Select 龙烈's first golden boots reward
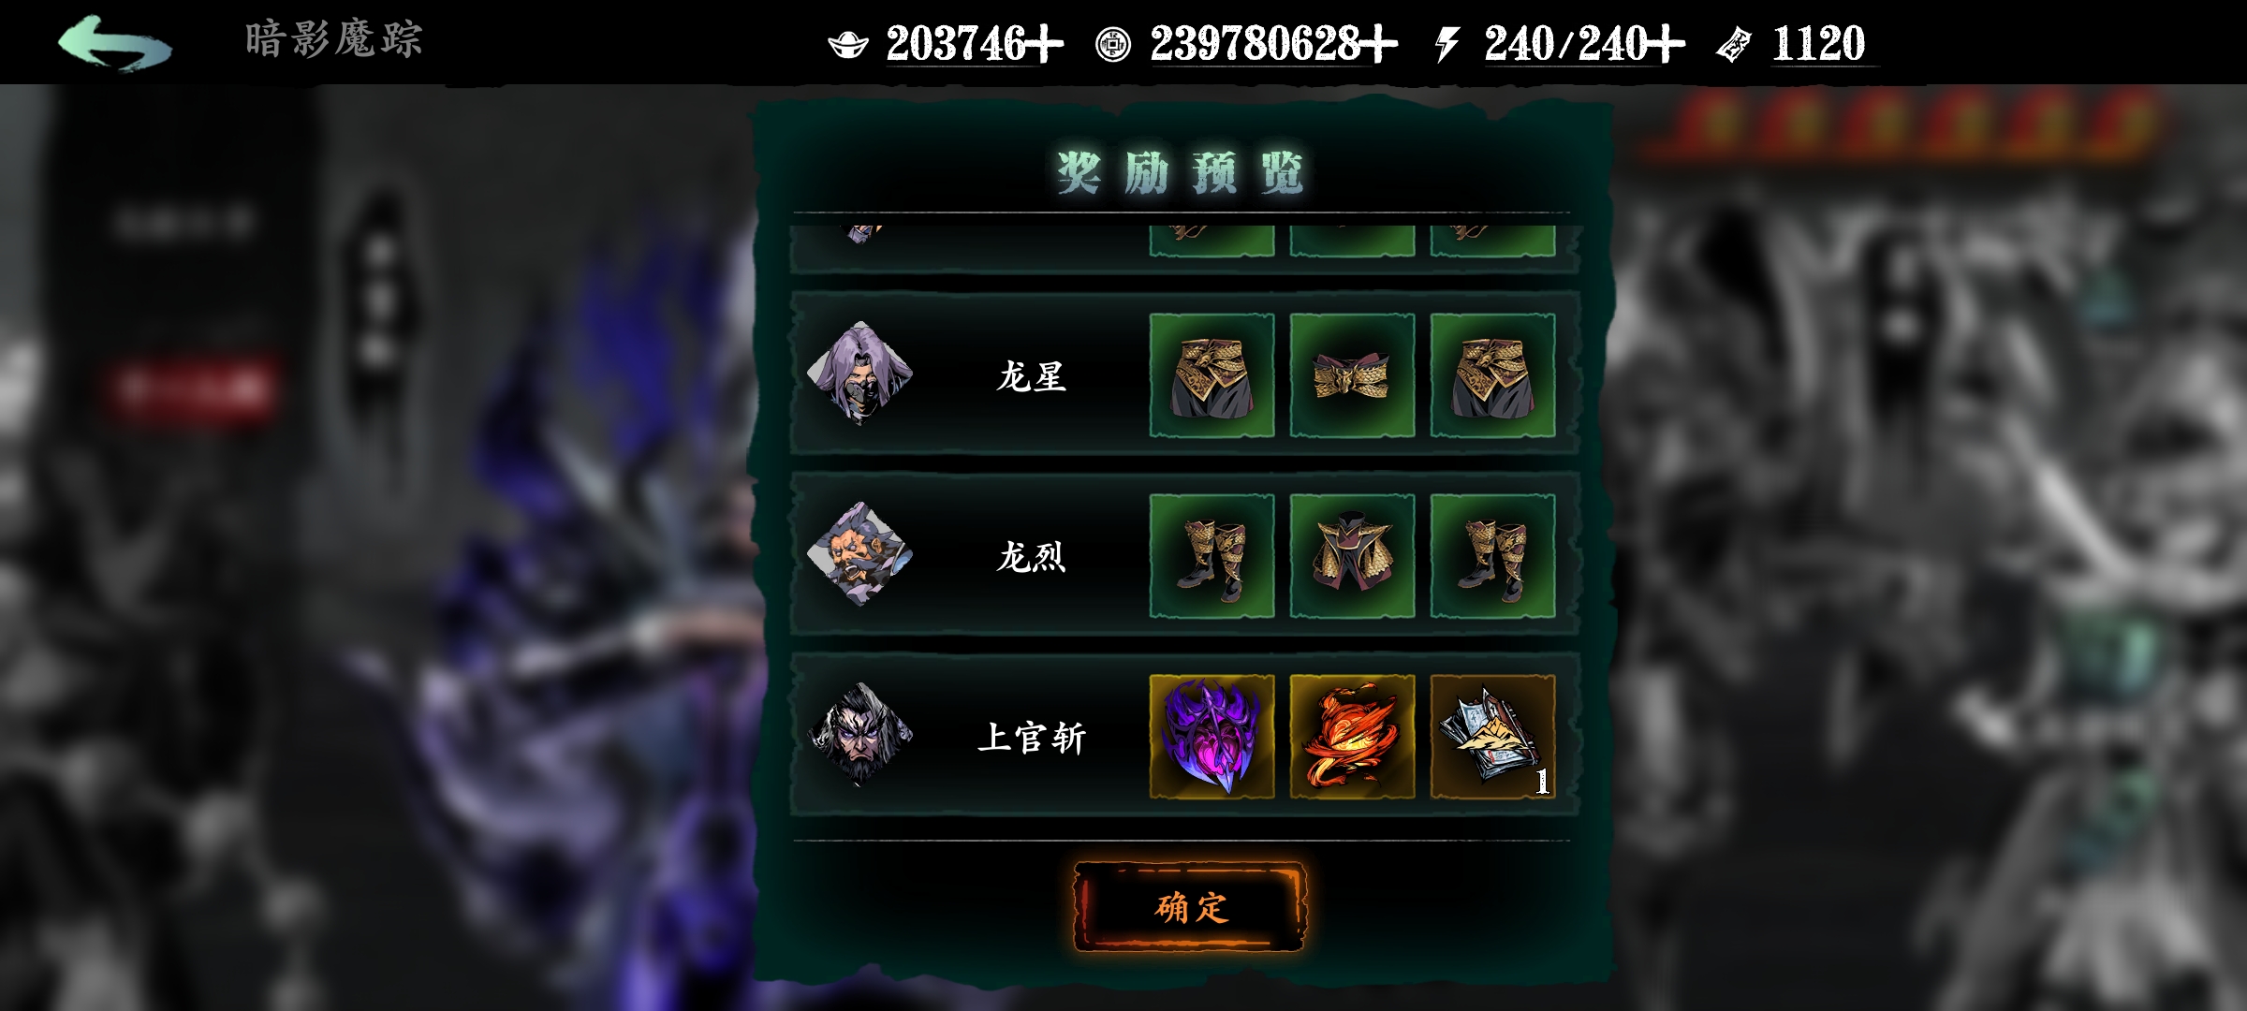The image size is (2247, 1011). pyautogui.click(x=1212, y=556)
